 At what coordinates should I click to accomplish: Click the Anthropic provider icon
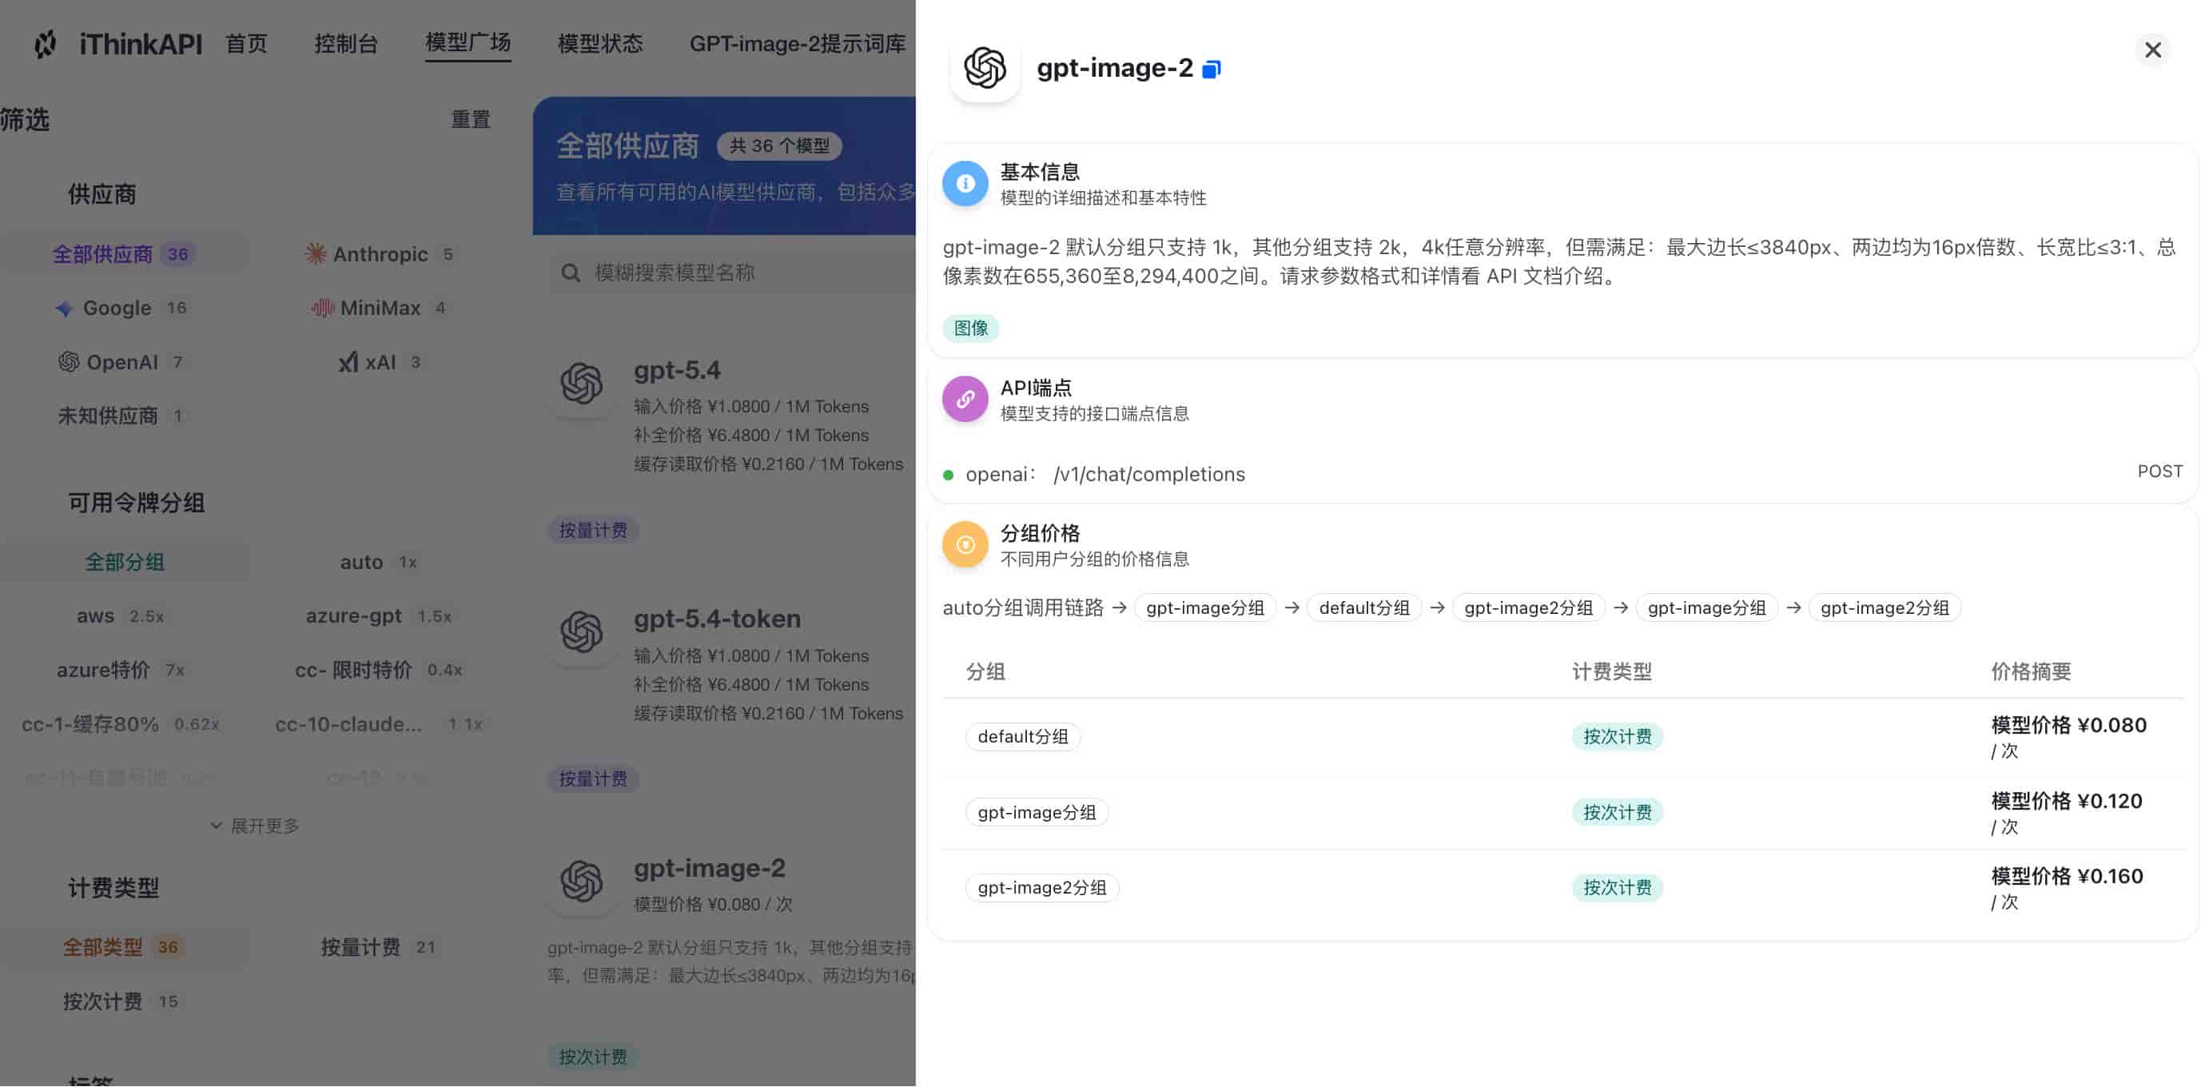(x=315, y=254)
